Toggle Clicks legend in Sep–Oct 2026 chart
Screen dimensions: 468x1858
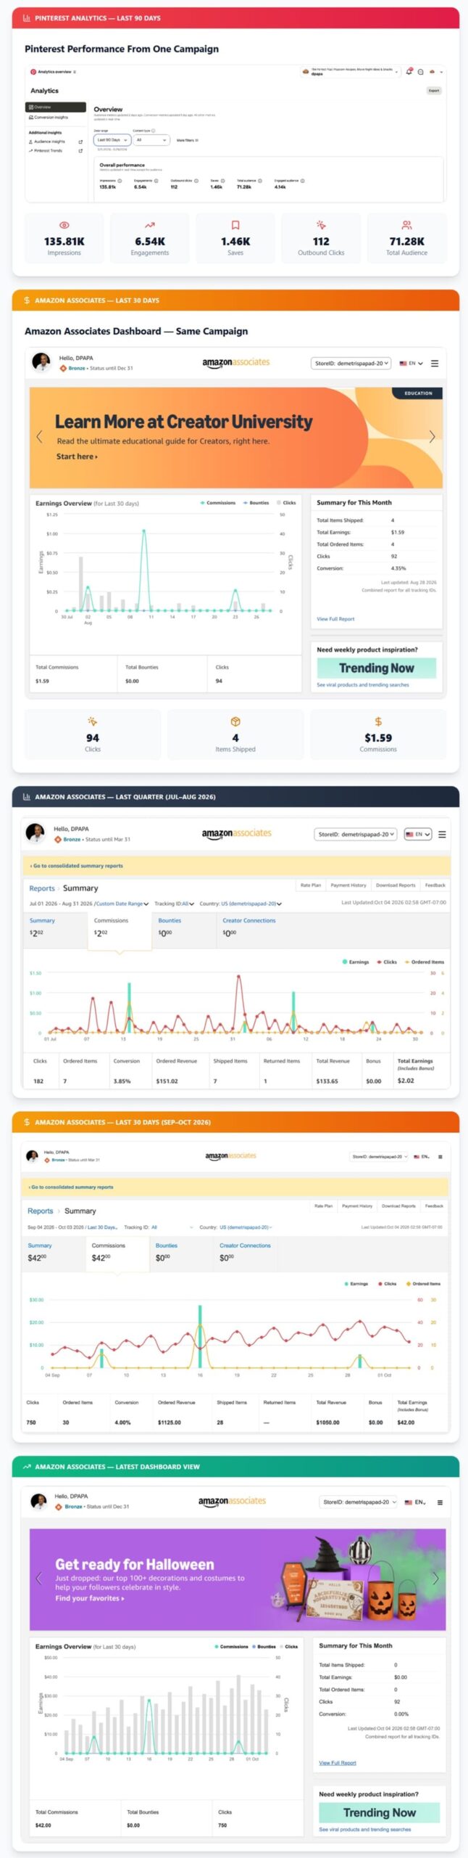click(x=387, y=1284)
